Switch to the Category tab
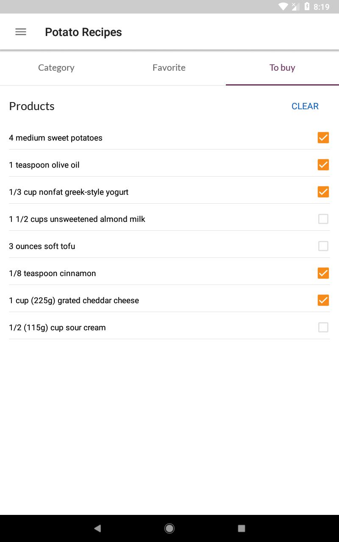This screenshot has height=542, width=339. coord(56,68)
